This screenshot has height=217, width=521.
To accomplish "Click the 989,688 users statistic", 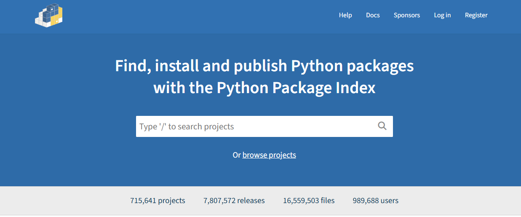I will 375,201.
